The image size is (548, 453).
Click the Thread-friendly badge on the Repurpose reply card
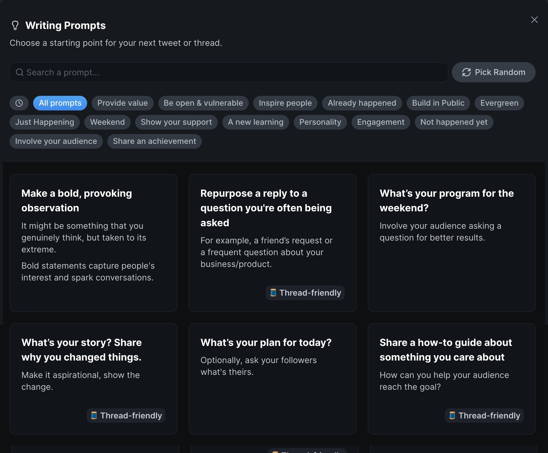(305, 293)
